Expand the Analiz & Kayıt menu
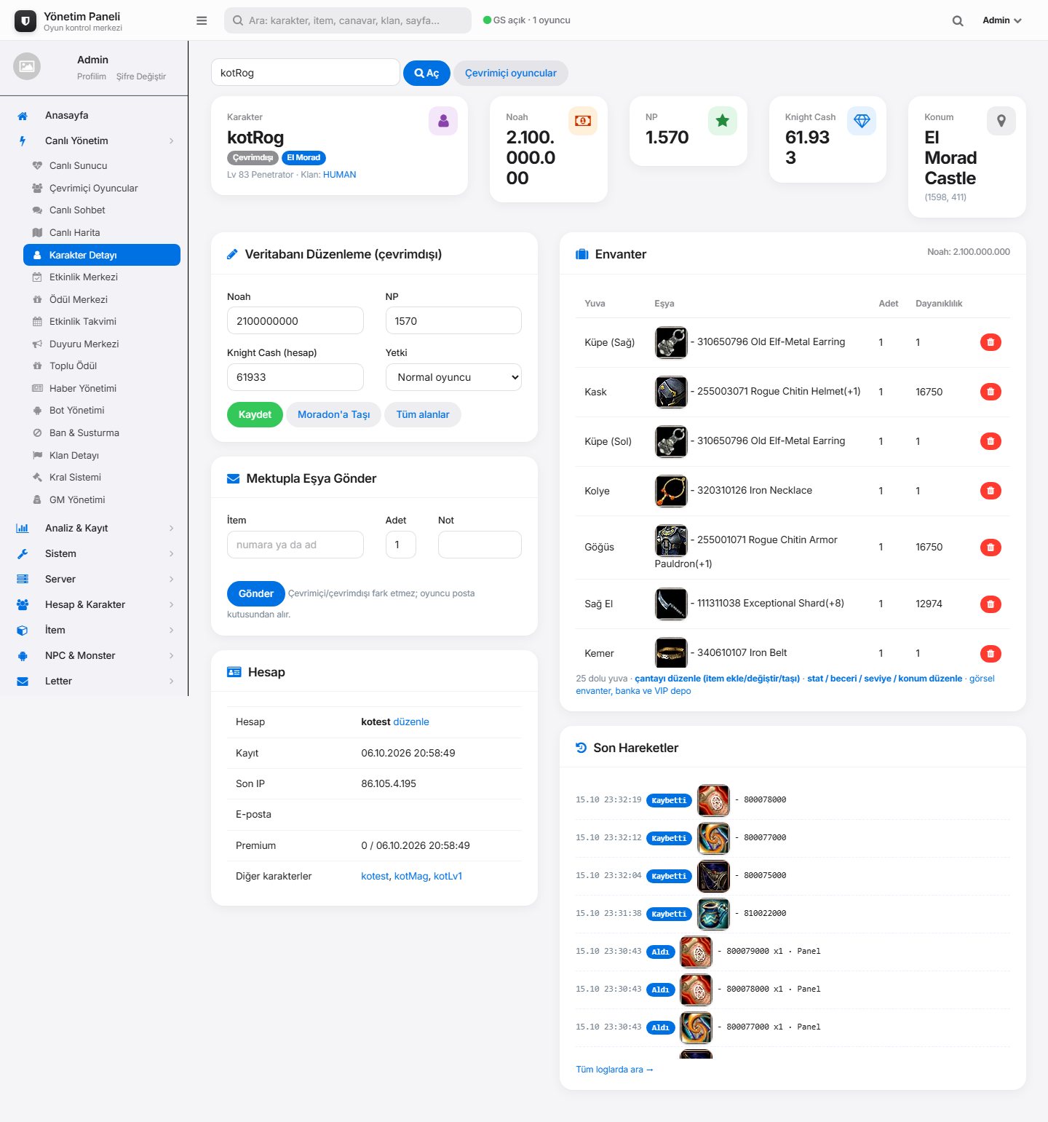This screenshot has width=1048, height=1122. point(95,528)
